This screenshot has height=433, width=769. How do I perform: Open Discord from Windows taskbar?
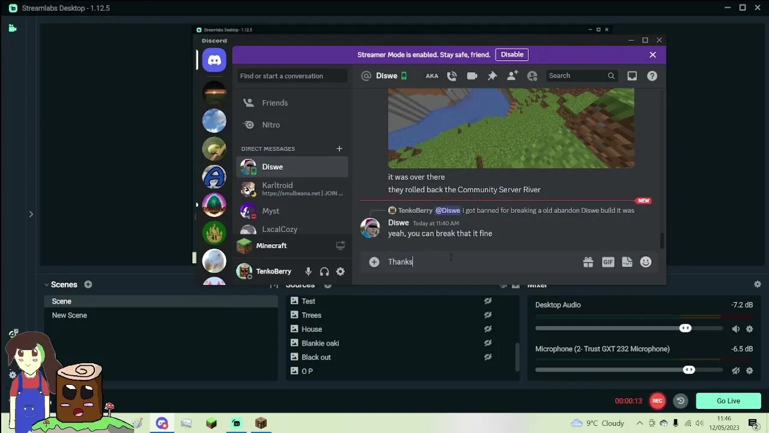[162, 423]
